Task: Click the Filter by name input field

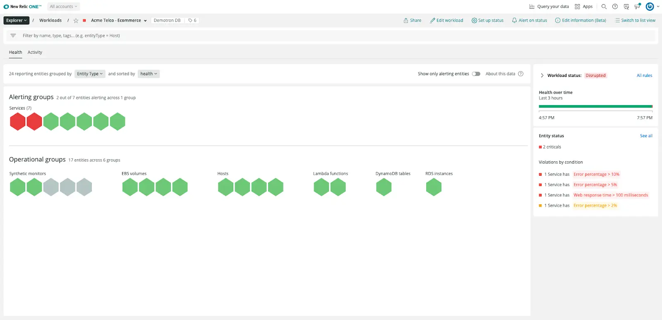Action: pyautogui.click(x=331, y=36)
